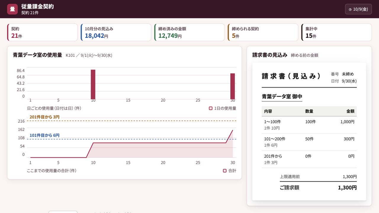Image resolution: width=379 pixels, height=213 pixels.
Task: Click the 締める前の金額 subtitle
Action: pos(305,55)
